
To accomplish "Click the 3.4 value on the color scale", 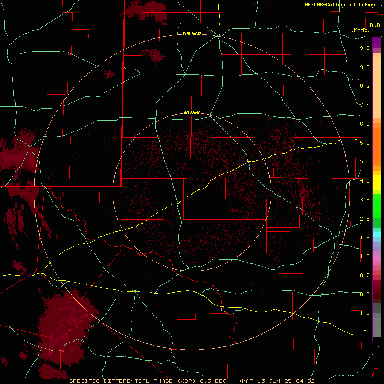I will tap(365, 200).
